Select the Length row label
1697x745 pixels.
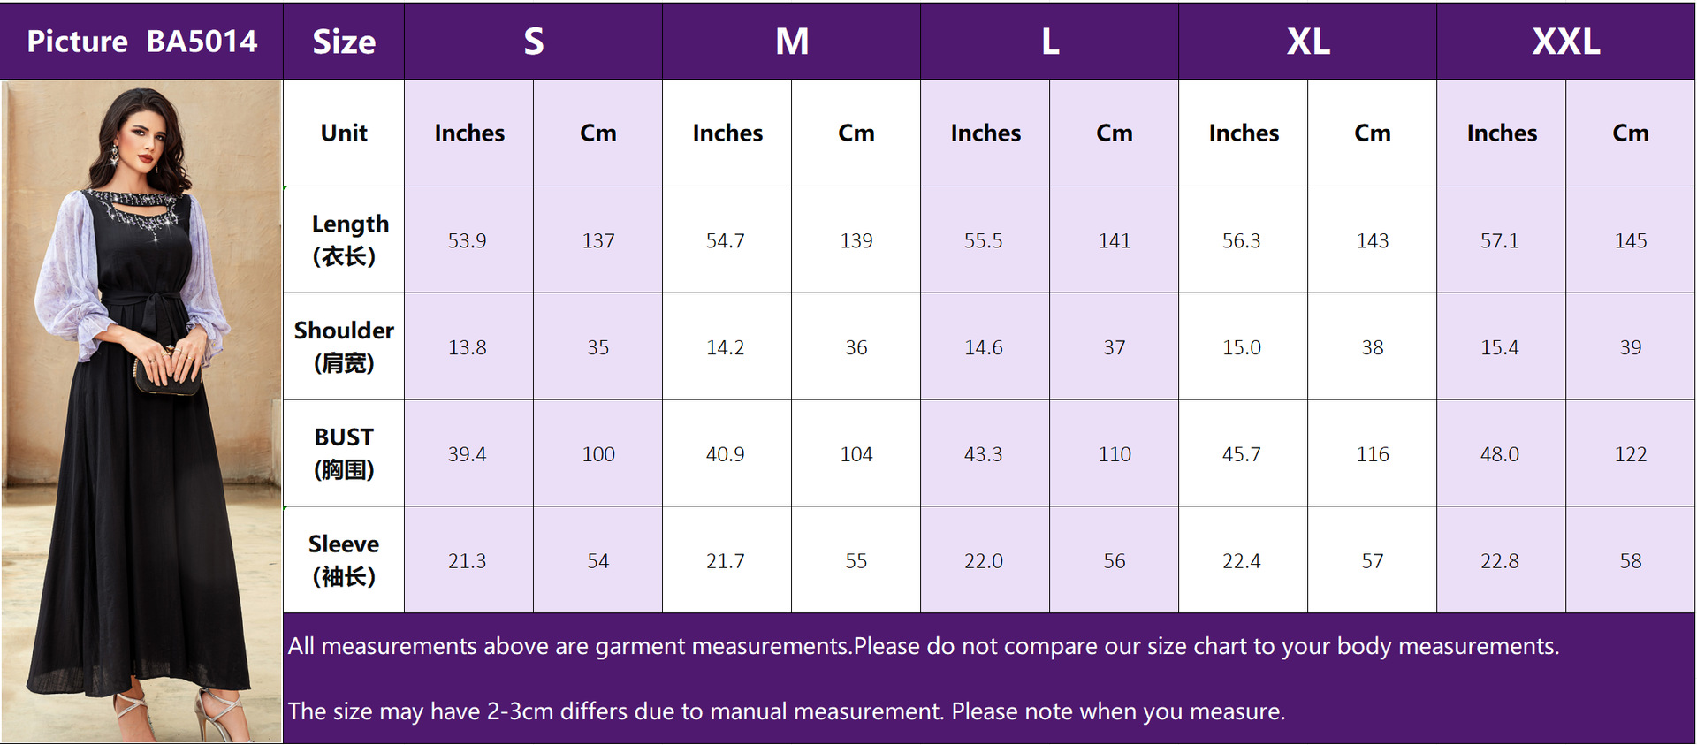pyautogui.click(x=344, y=239)
